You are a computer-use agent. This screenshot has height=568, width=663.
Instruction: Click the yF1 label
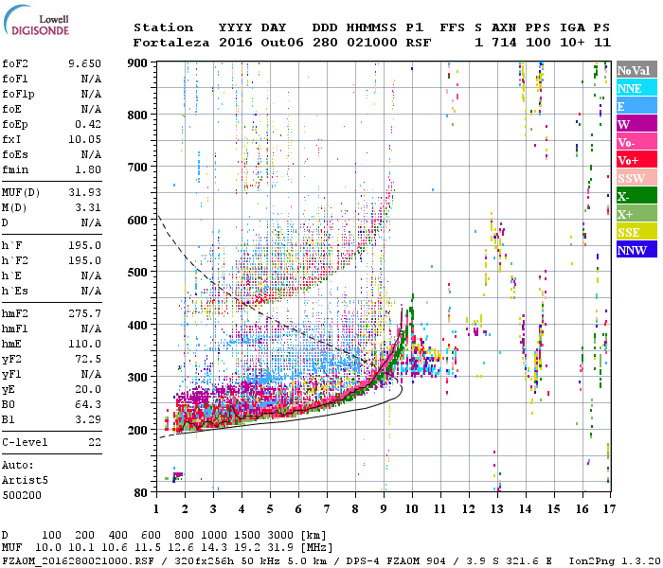click(x=11, y=375)
